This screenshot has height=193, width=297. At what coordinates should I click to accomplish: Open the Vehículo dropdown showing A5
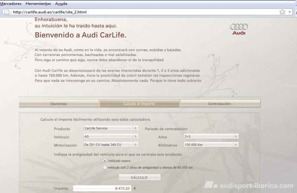click(110, 136)
